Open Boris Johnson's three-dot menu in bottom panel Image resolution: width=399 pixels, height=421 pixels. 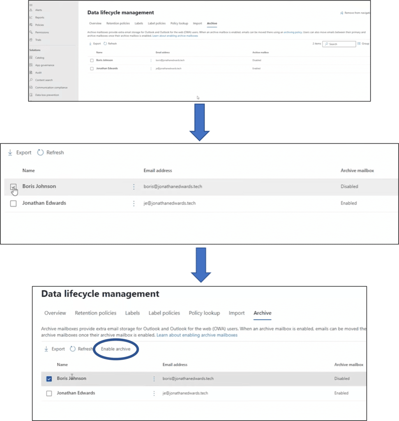coord(154,379)
